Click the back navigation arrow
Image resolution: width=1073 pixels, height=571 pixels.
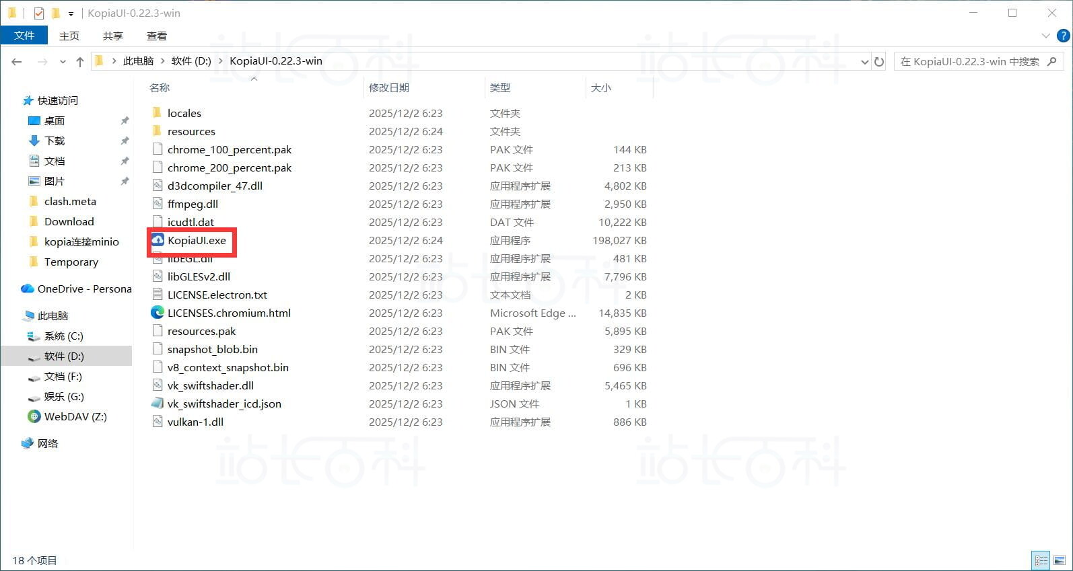click(17, 61)
